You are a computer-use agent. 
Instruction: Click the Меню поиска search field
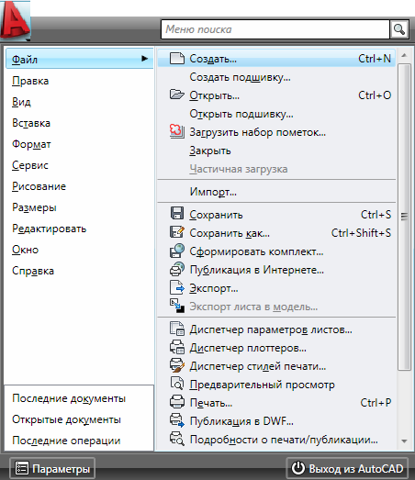[275, 29]
